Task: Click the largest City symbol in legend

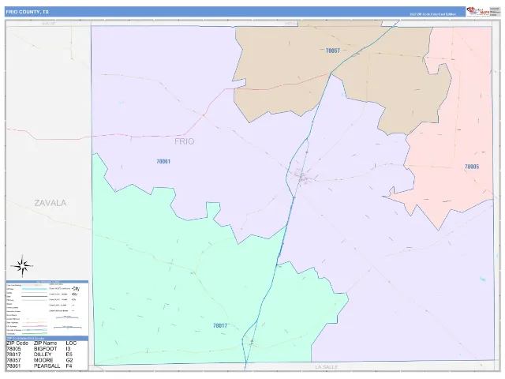Action: click(x=76, y=288)
